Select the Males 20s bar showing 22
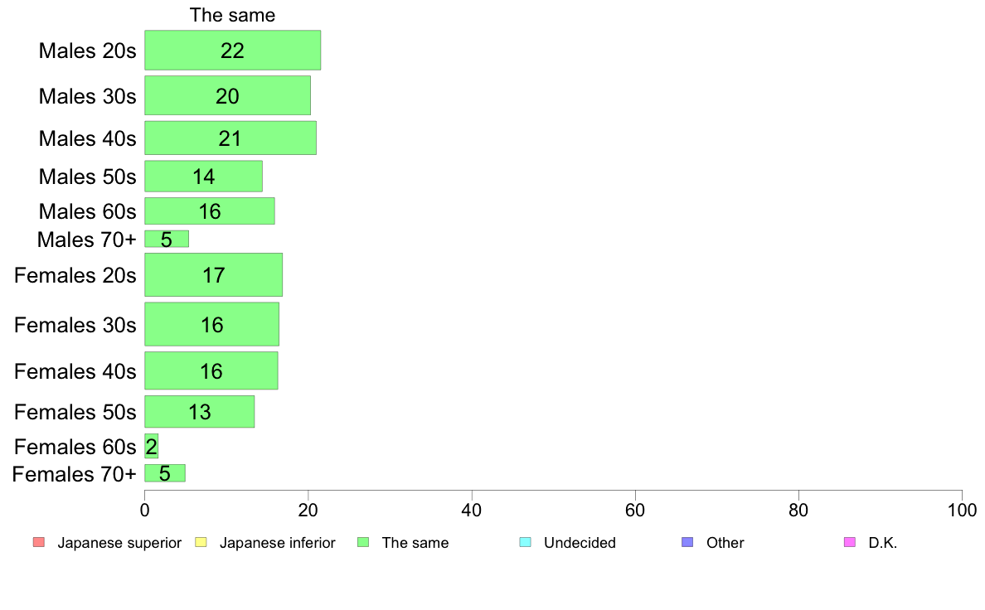 pyautogui.click(x=232, y=51)
